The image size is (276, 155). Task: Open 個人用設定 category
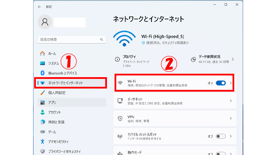pos(72,93)
